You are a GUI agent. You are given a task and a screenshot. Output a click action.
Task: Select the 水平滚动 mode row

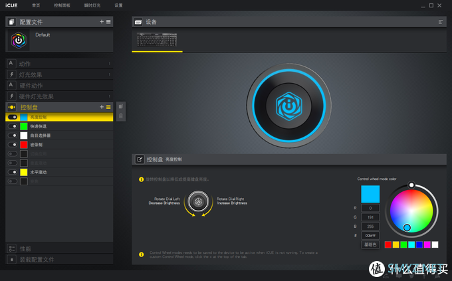pyautogui.click(x=59, y=172)
